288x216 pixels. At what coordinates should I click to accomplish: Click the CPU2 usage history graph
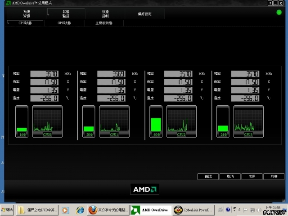click(x=181, y=121)
